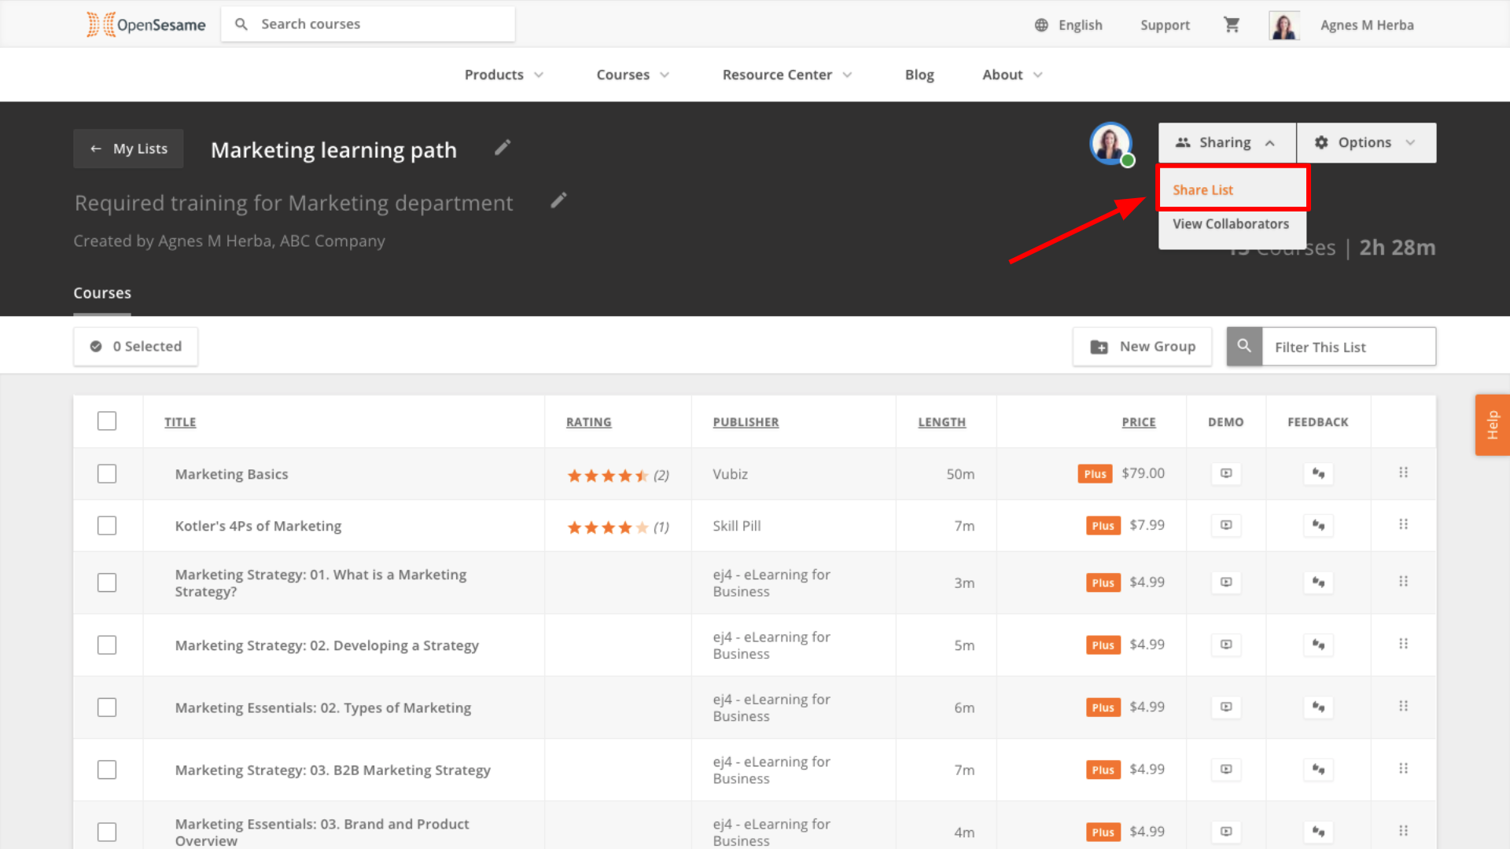This screenshot has height=849, width=1510.
Task: Expand the Options dropdown
Action: tap(1365, 142)
